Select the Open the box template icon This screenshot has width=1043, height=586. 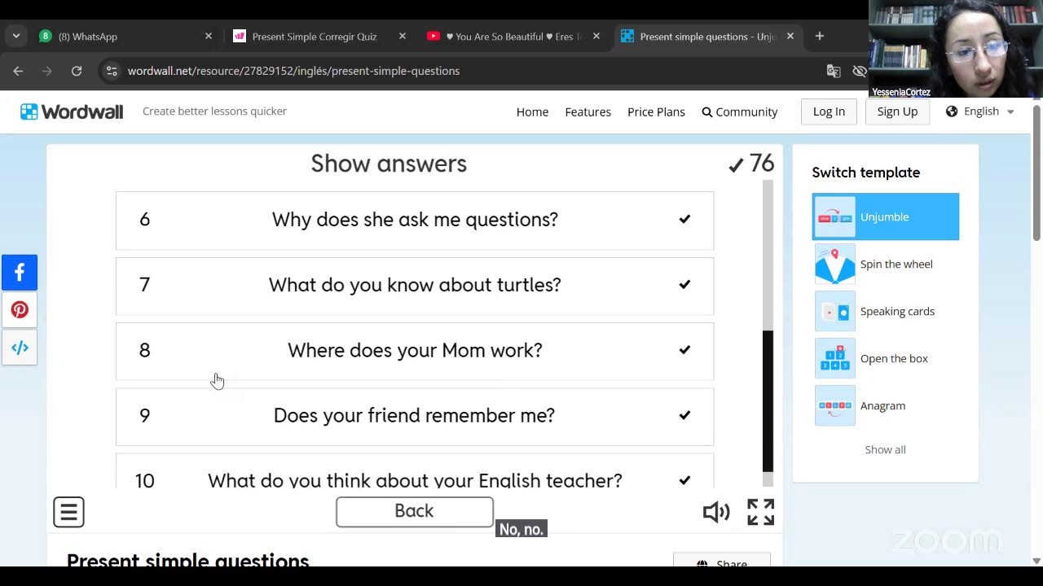[x=834, y=358]
